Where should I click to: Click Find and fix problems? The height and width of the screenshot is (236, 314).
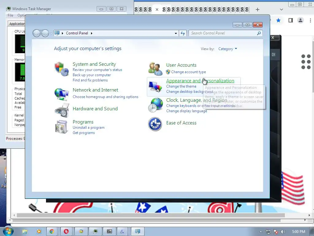point(90,80)
